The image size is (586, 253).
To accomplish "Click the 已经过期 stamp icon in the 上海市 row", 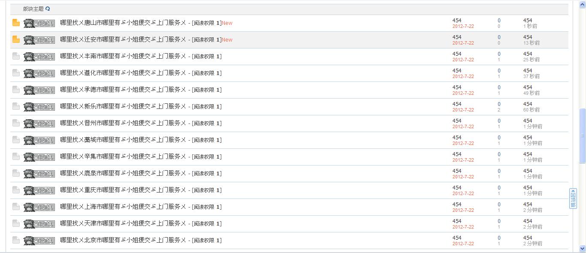I will (x=39, y=207).
